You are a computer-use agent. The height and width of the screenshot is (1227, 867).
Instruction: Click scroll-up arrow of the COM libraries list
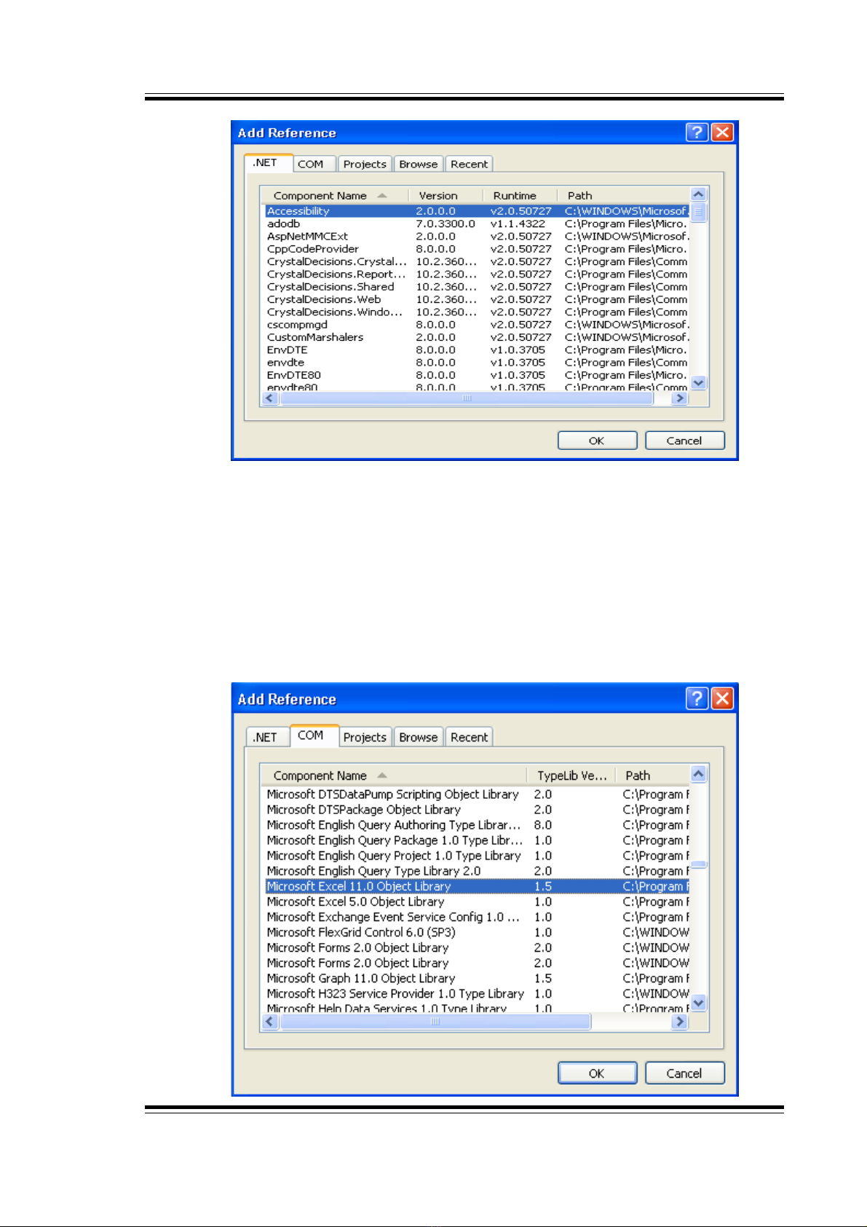(x=698, y=774)
